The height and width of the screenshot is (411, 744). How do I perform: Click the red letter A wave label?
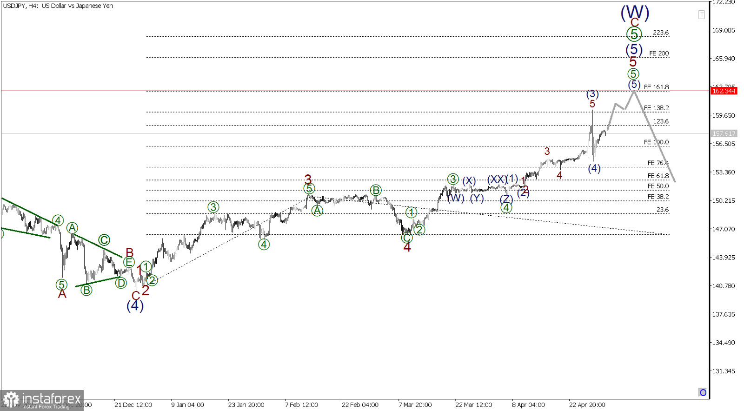point(62,294)
